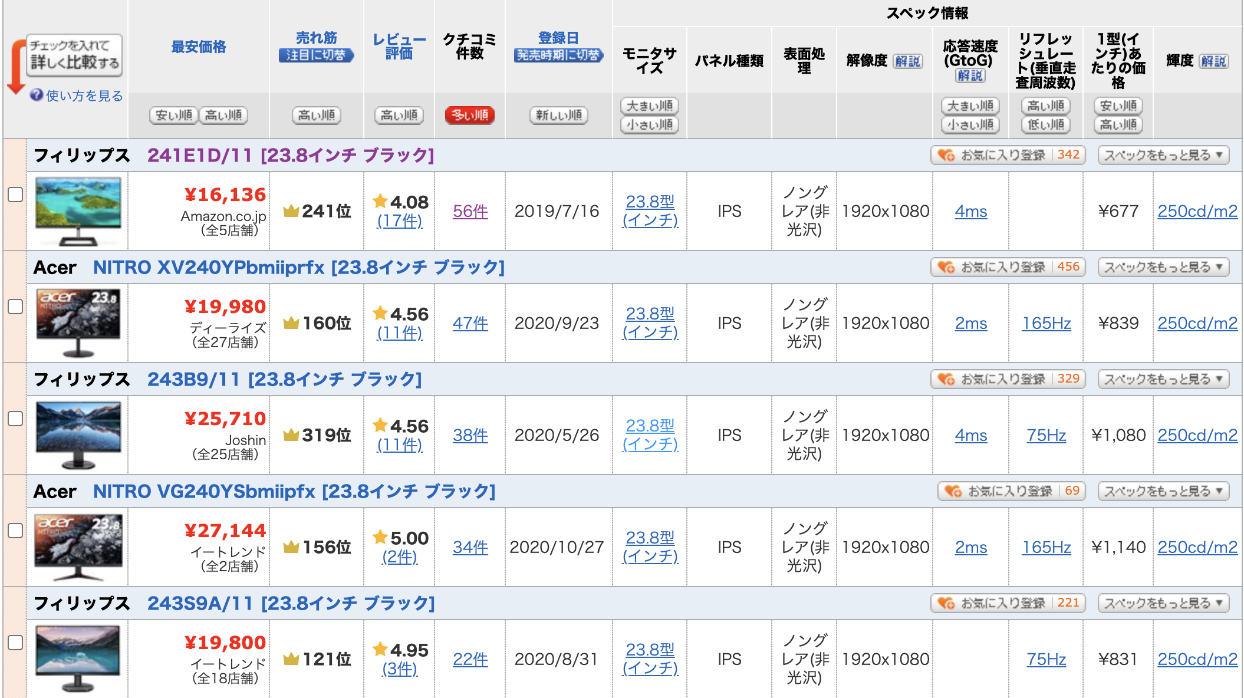Open the (17件) reviews link
Screen dimensions: 1244x698
400,221
